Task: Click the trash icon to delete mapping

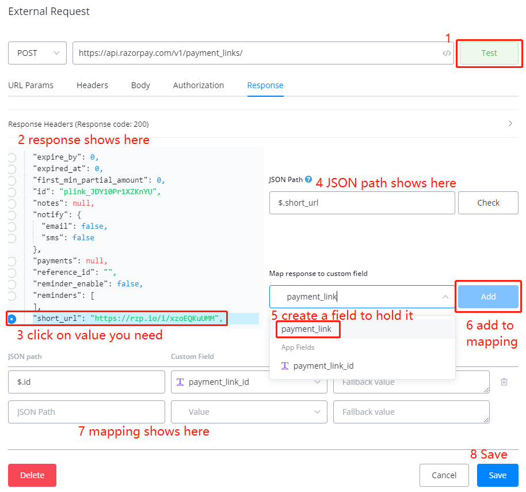Action: 504,381
